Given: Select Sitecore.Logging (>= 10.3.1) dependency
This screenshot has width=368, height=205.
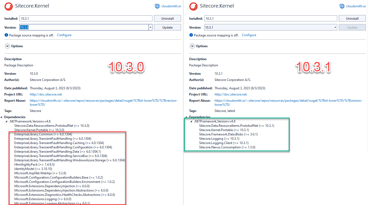Looking at the screenshot, I should [x=219, y=139].
